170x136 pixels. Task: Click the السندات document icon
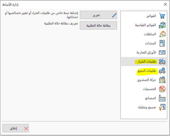point(162,43)
